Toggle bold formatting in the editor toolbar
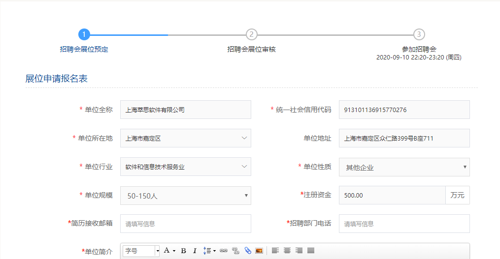The height and width of the screenshot is (259, 500). click(183, 251)
